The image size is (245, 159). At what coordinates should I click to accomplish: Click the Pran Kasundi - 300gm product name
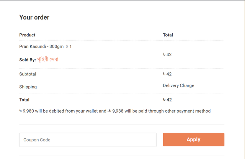[x=41, y=46]
